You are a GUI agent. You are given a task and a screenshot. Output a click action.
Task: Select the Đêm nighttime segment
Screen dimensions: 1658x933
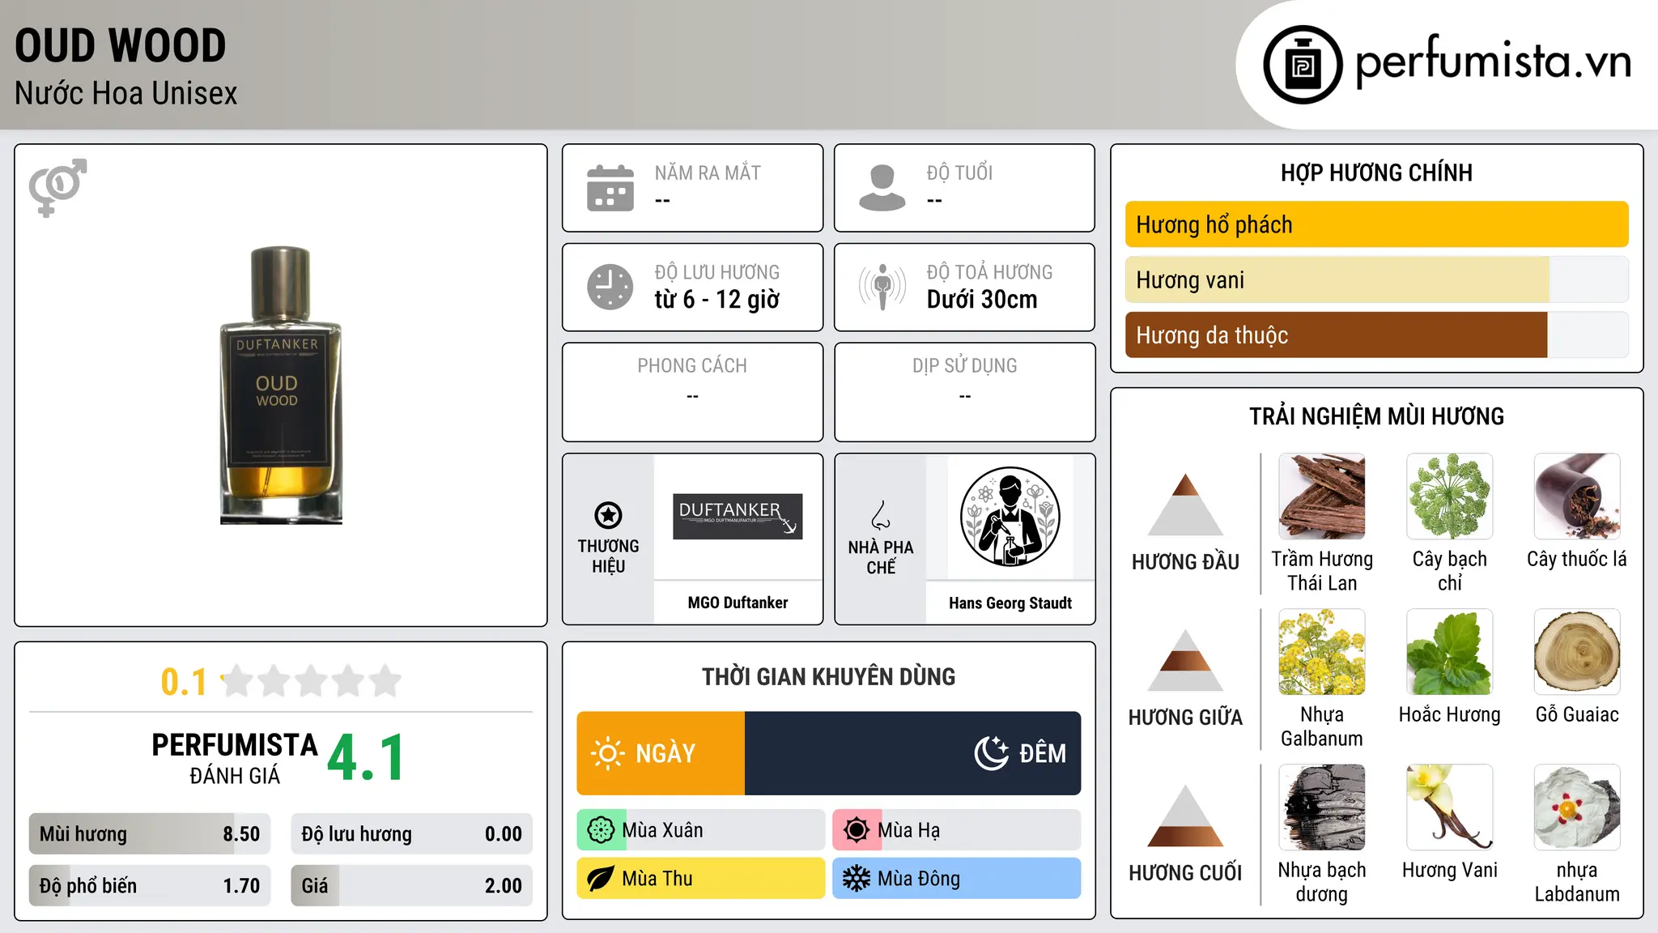pyautogui.click(x=912, y=753)
